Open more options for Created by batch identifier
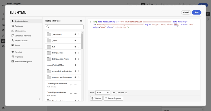The width and height of the screenshot is (211, 111). (x=75, y=85)
